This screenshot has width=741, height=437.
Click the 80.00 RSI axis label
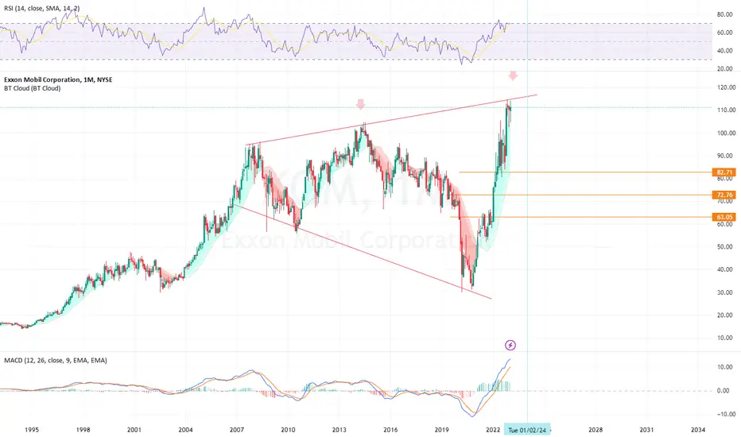(x=725, y=14)
